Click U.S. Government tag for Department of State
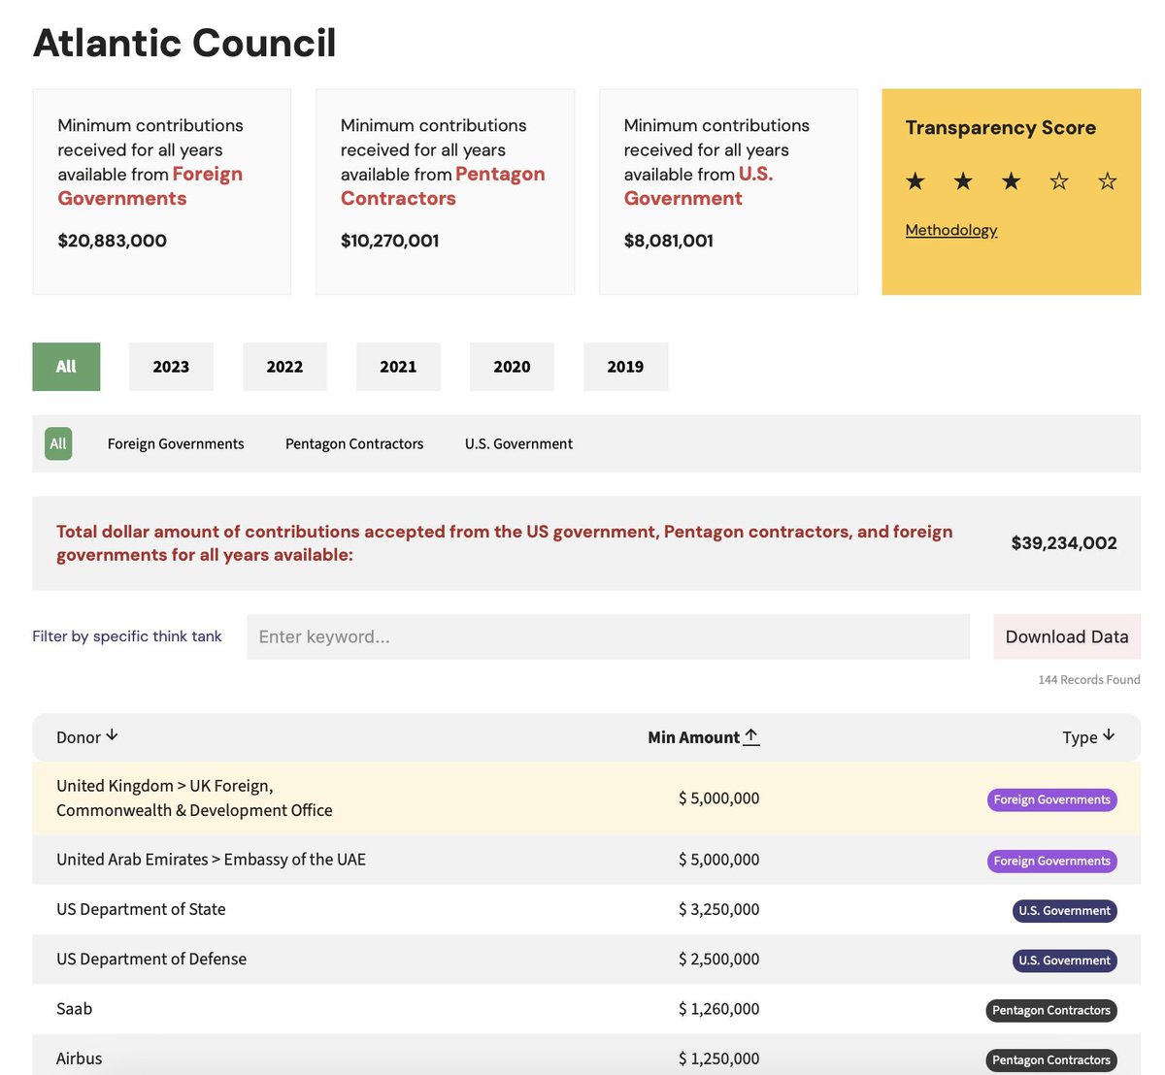1165x1075 pixels. [x=1064, y=910]
